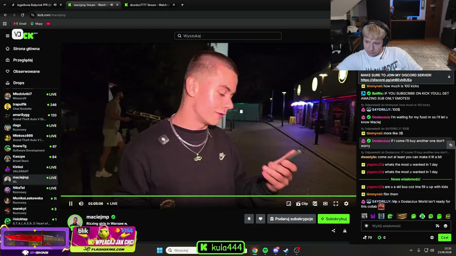This screenshot has width=456, height=256.
Task: Open Mlekosz666 channel in the sidebar
Action: (30, 138)
